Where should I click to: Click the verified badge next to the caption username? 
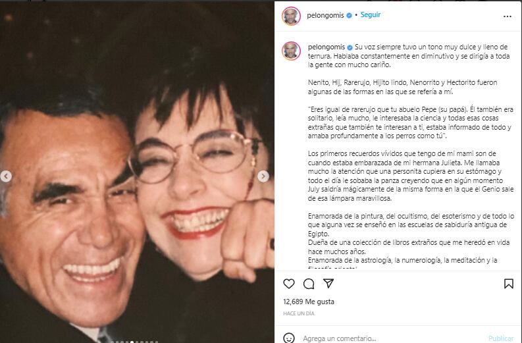tap(350, 47)
